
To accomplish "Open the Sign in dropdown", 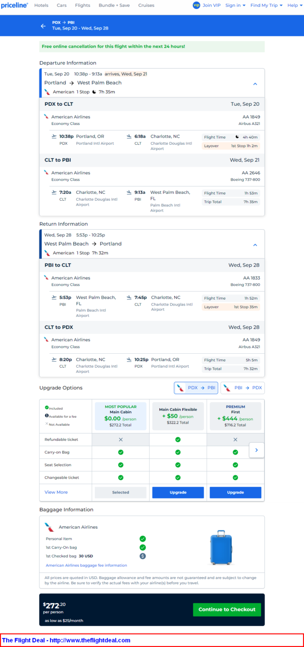I will (235, 5).
